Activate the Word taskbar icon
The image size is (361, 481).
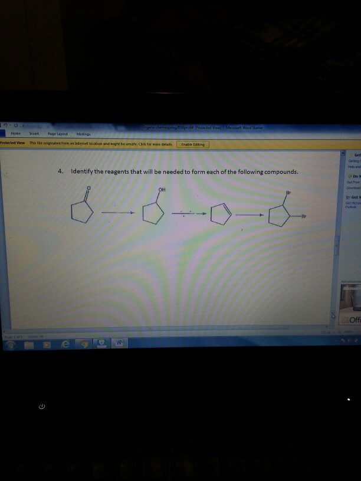pos(119,342)
